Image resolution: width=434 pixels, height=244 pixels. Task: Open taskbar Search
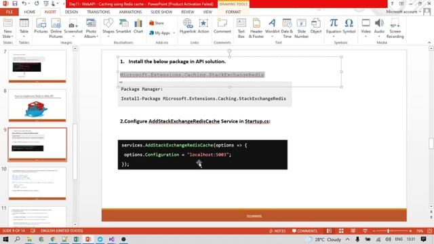click(17, 239)
